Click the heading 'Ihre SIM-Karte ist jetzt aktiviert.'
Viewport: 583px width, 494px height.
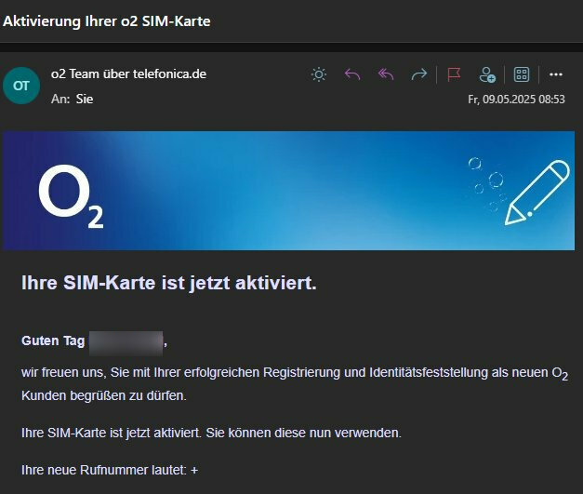tap(169, 283)
